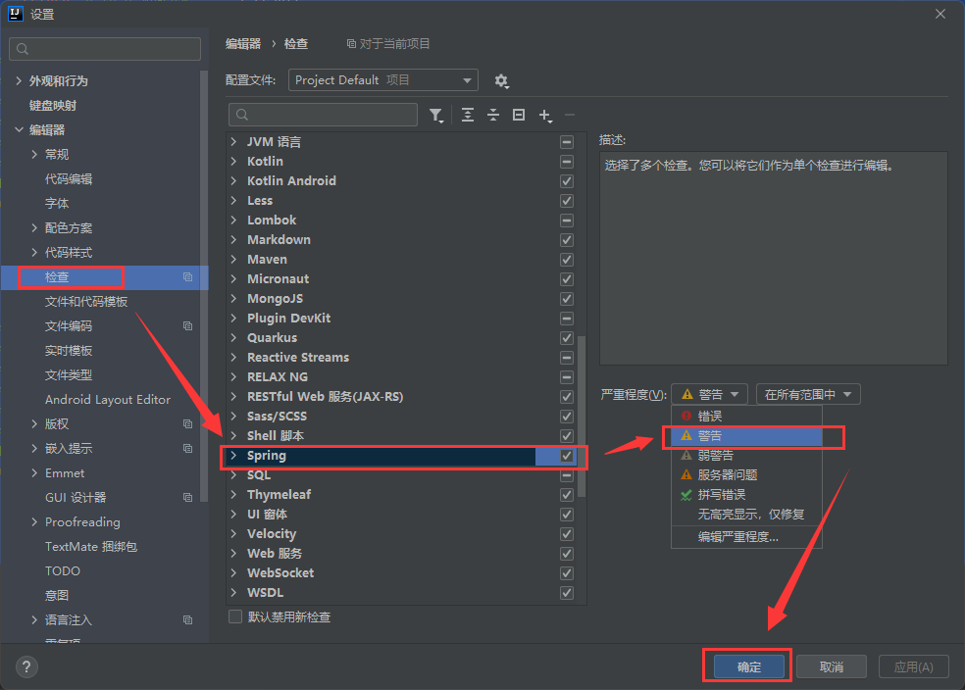Click the 取消 button
Screen dimensions: 965x690
click(832, 666)
